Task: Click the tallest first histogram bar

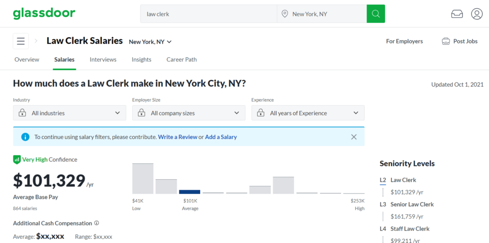Action: [143, 179]
